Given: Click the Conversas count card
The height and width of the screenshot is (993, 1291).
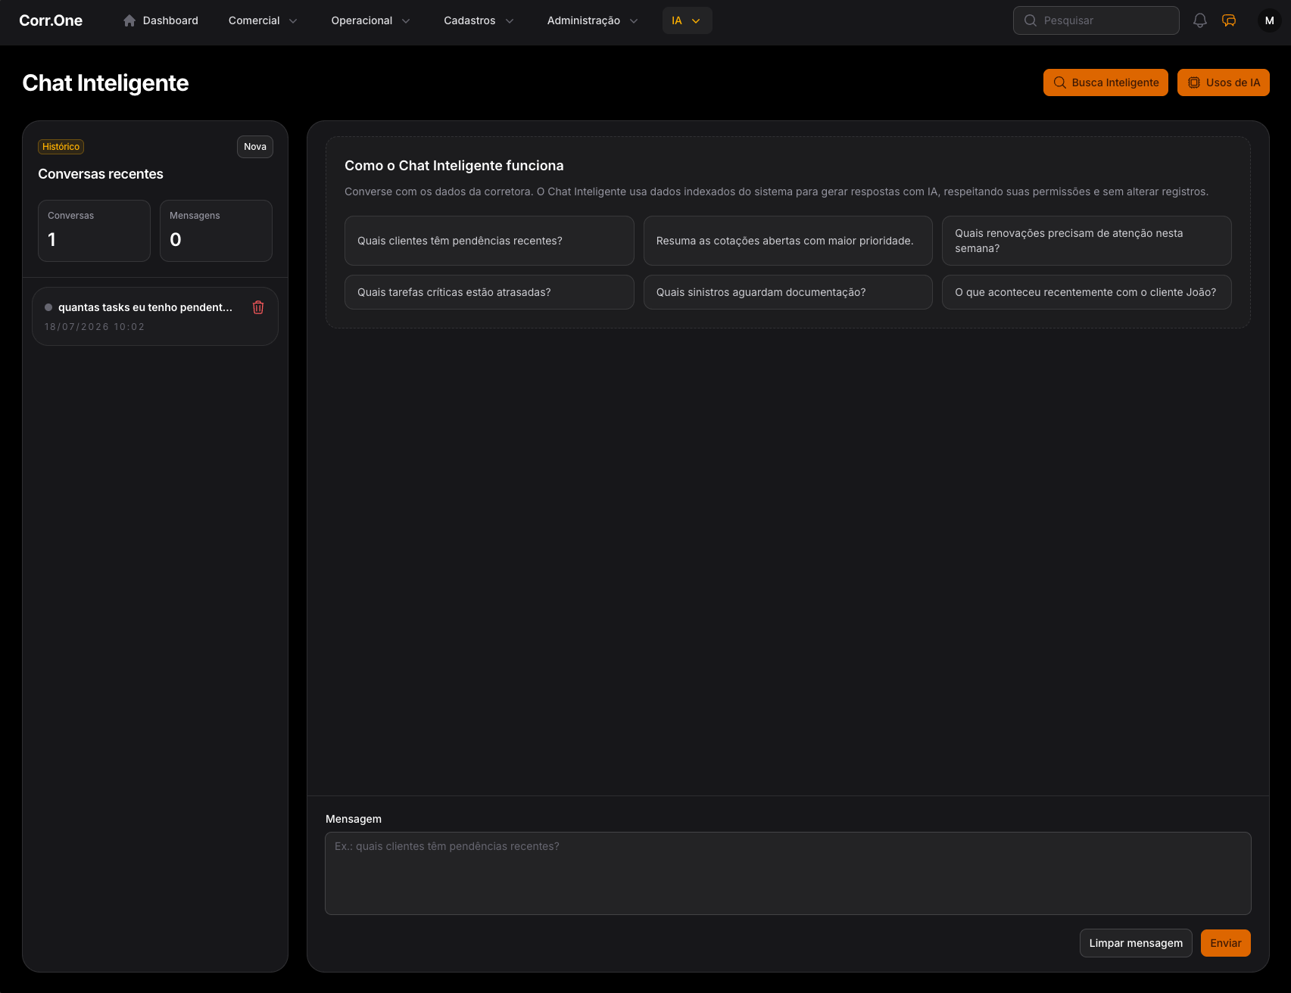Looking at the screenshot, I should (94, 231).
